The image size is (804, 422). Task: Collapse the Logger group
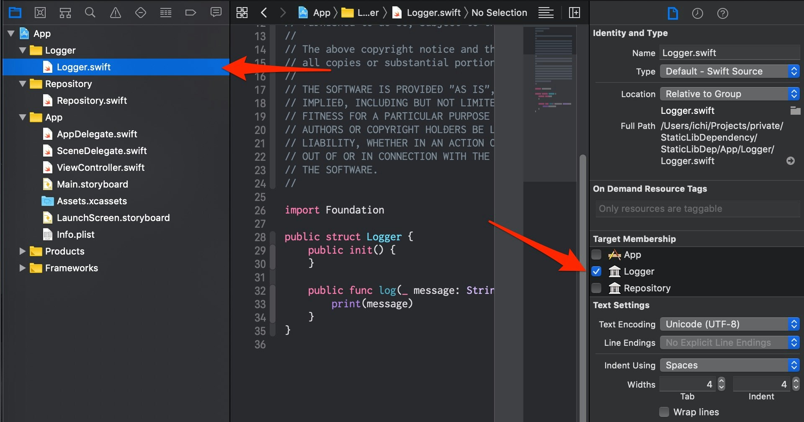[23, 50]
